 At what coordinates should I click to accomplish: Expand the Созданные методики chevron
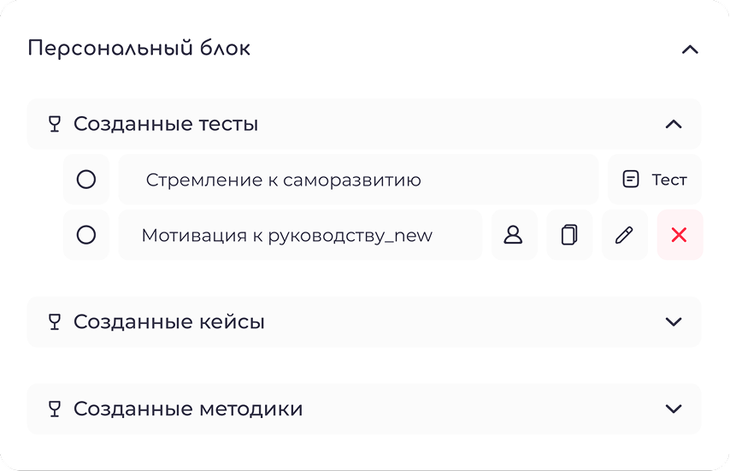674,409
